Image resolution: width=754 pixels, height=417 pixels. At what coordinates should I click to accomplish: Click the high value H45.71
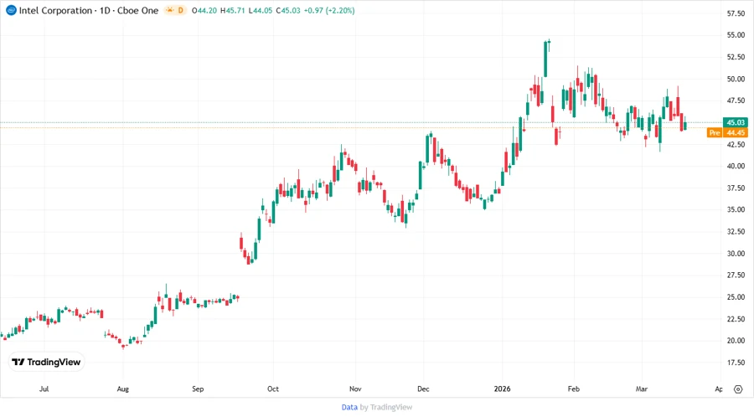(233, 11)
